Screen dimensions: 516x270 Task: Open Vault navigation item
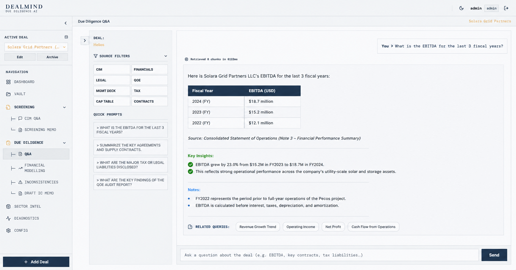click(20, 94)
